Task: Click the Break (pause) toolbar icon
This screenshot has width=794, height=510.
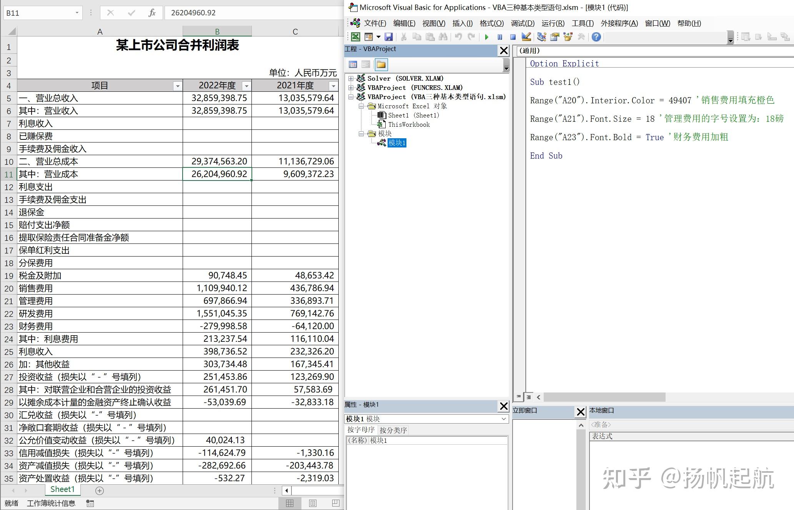Action: pos(499,37)
